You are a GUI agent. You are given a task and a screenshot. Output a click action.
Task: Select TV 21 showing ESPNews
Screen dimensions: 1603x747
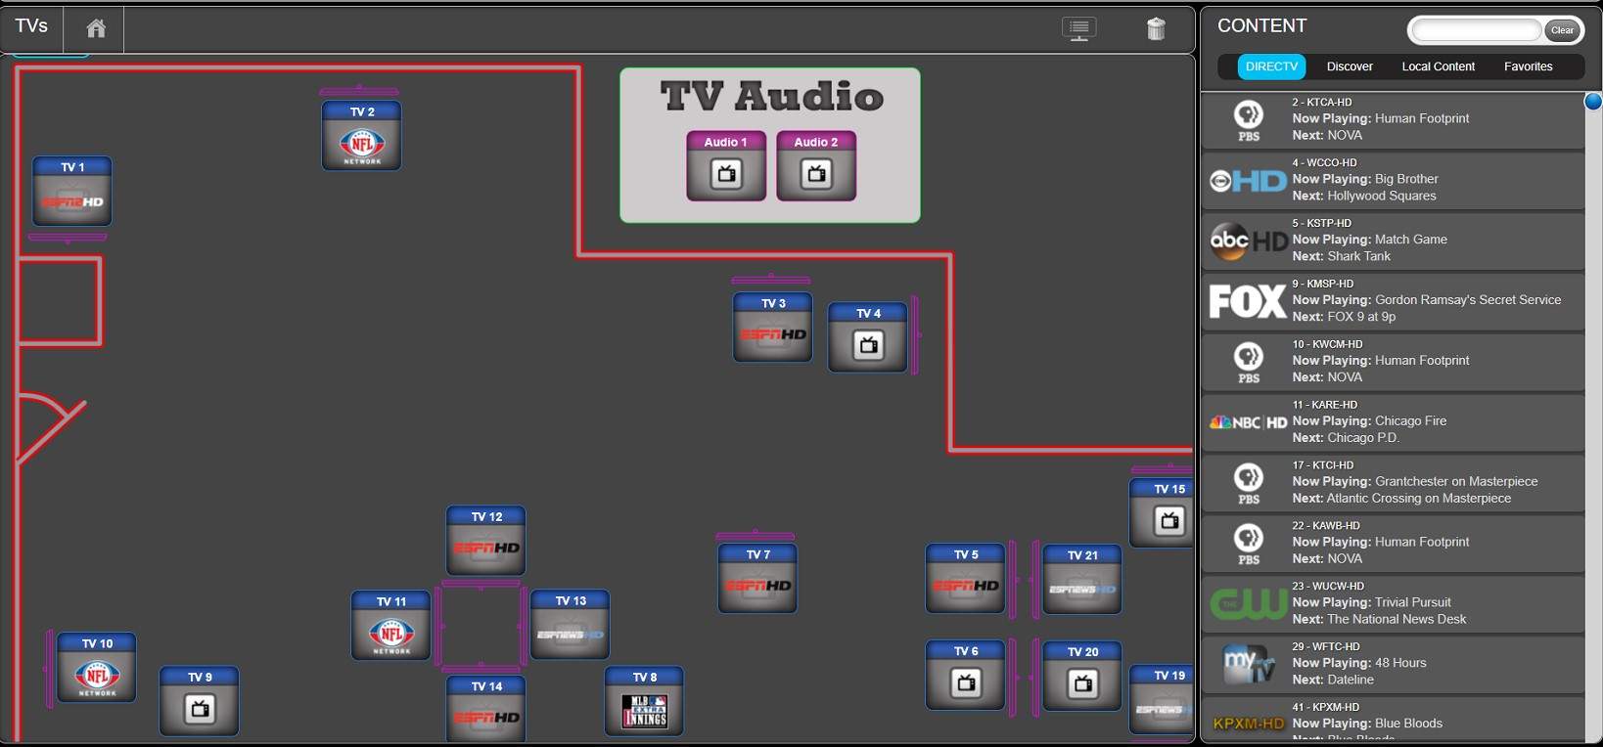point(1082,580)
